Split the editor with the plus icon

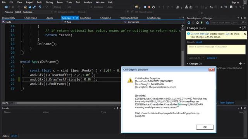click(183, 26)
